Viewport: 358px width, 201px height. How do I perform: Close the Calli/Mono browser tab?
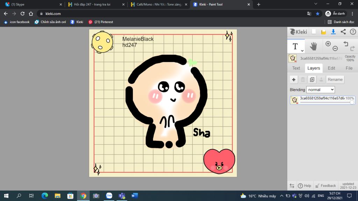pyautogui.click(x=186, y=4)
